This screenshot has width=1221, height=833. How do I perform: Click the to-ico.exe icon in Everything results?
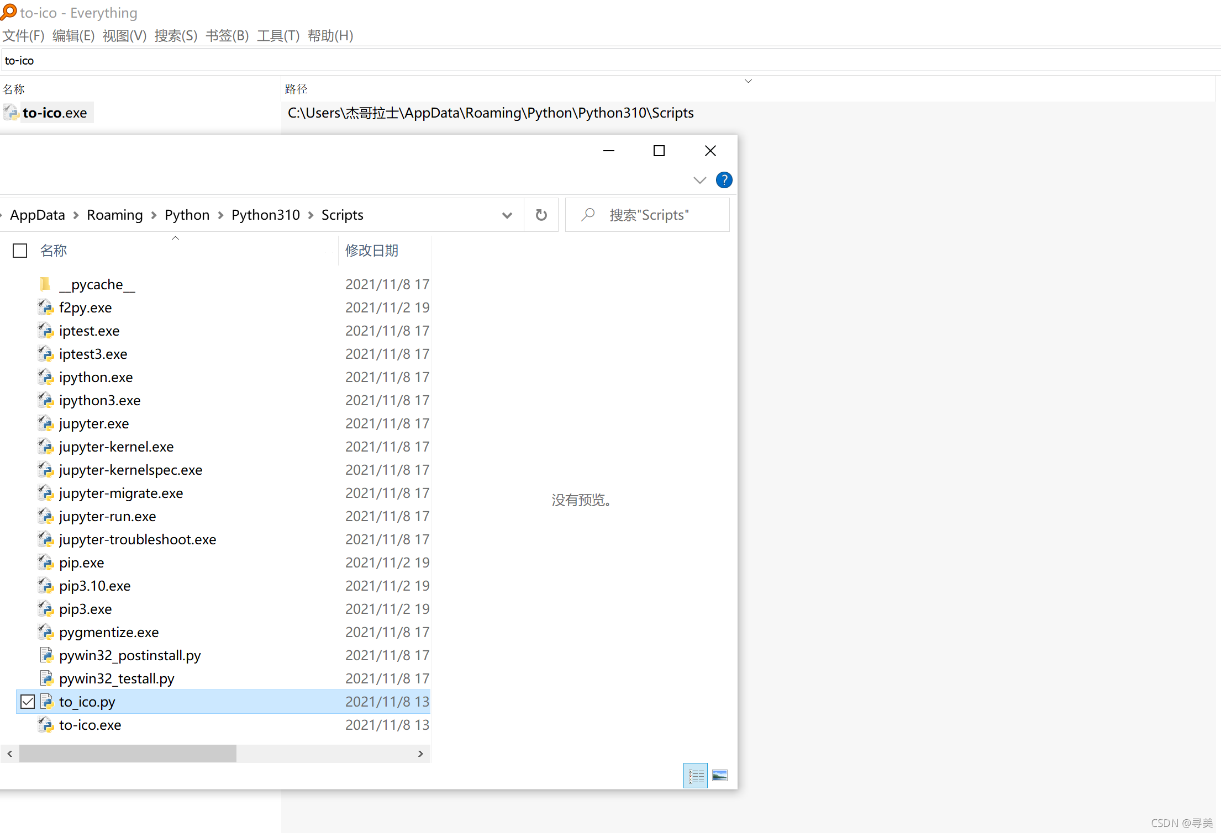coord(11,113)
